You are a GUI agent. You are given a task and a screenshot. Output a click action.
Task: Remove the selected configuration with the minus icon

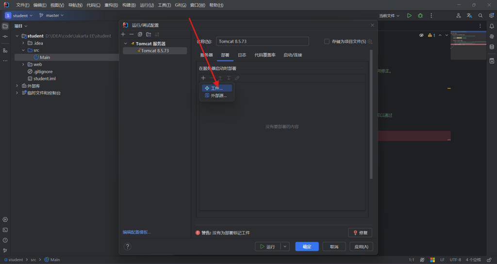(132, 34)
